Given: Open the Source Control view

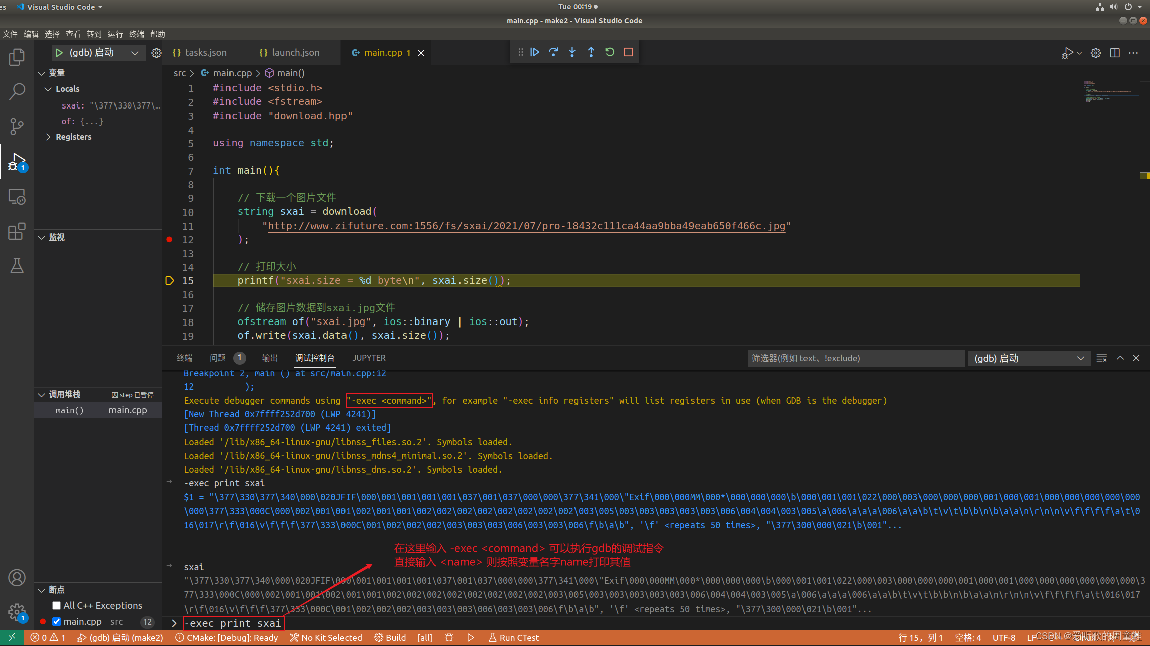Looking at the screenshot, I should [x=17, y=126].
